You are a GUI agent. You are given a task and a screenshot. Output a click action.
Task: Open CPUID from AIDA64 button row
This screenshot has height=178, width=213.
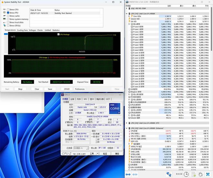67,89
